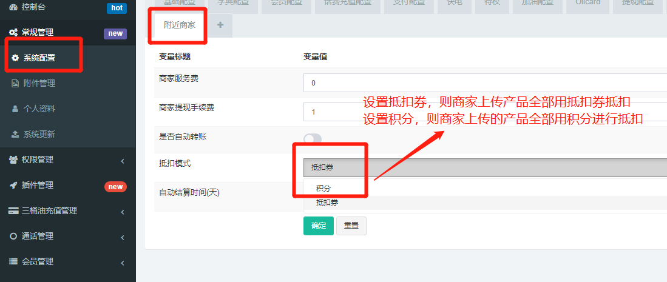Click the 变量标题 column header

(x=174, y=56)
